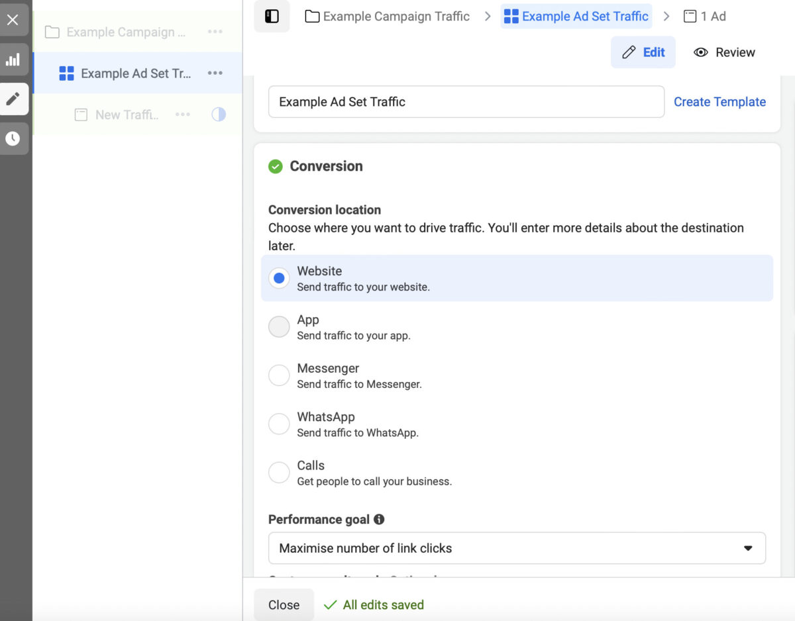Select App as the conversion location

(x=279, y=326)
